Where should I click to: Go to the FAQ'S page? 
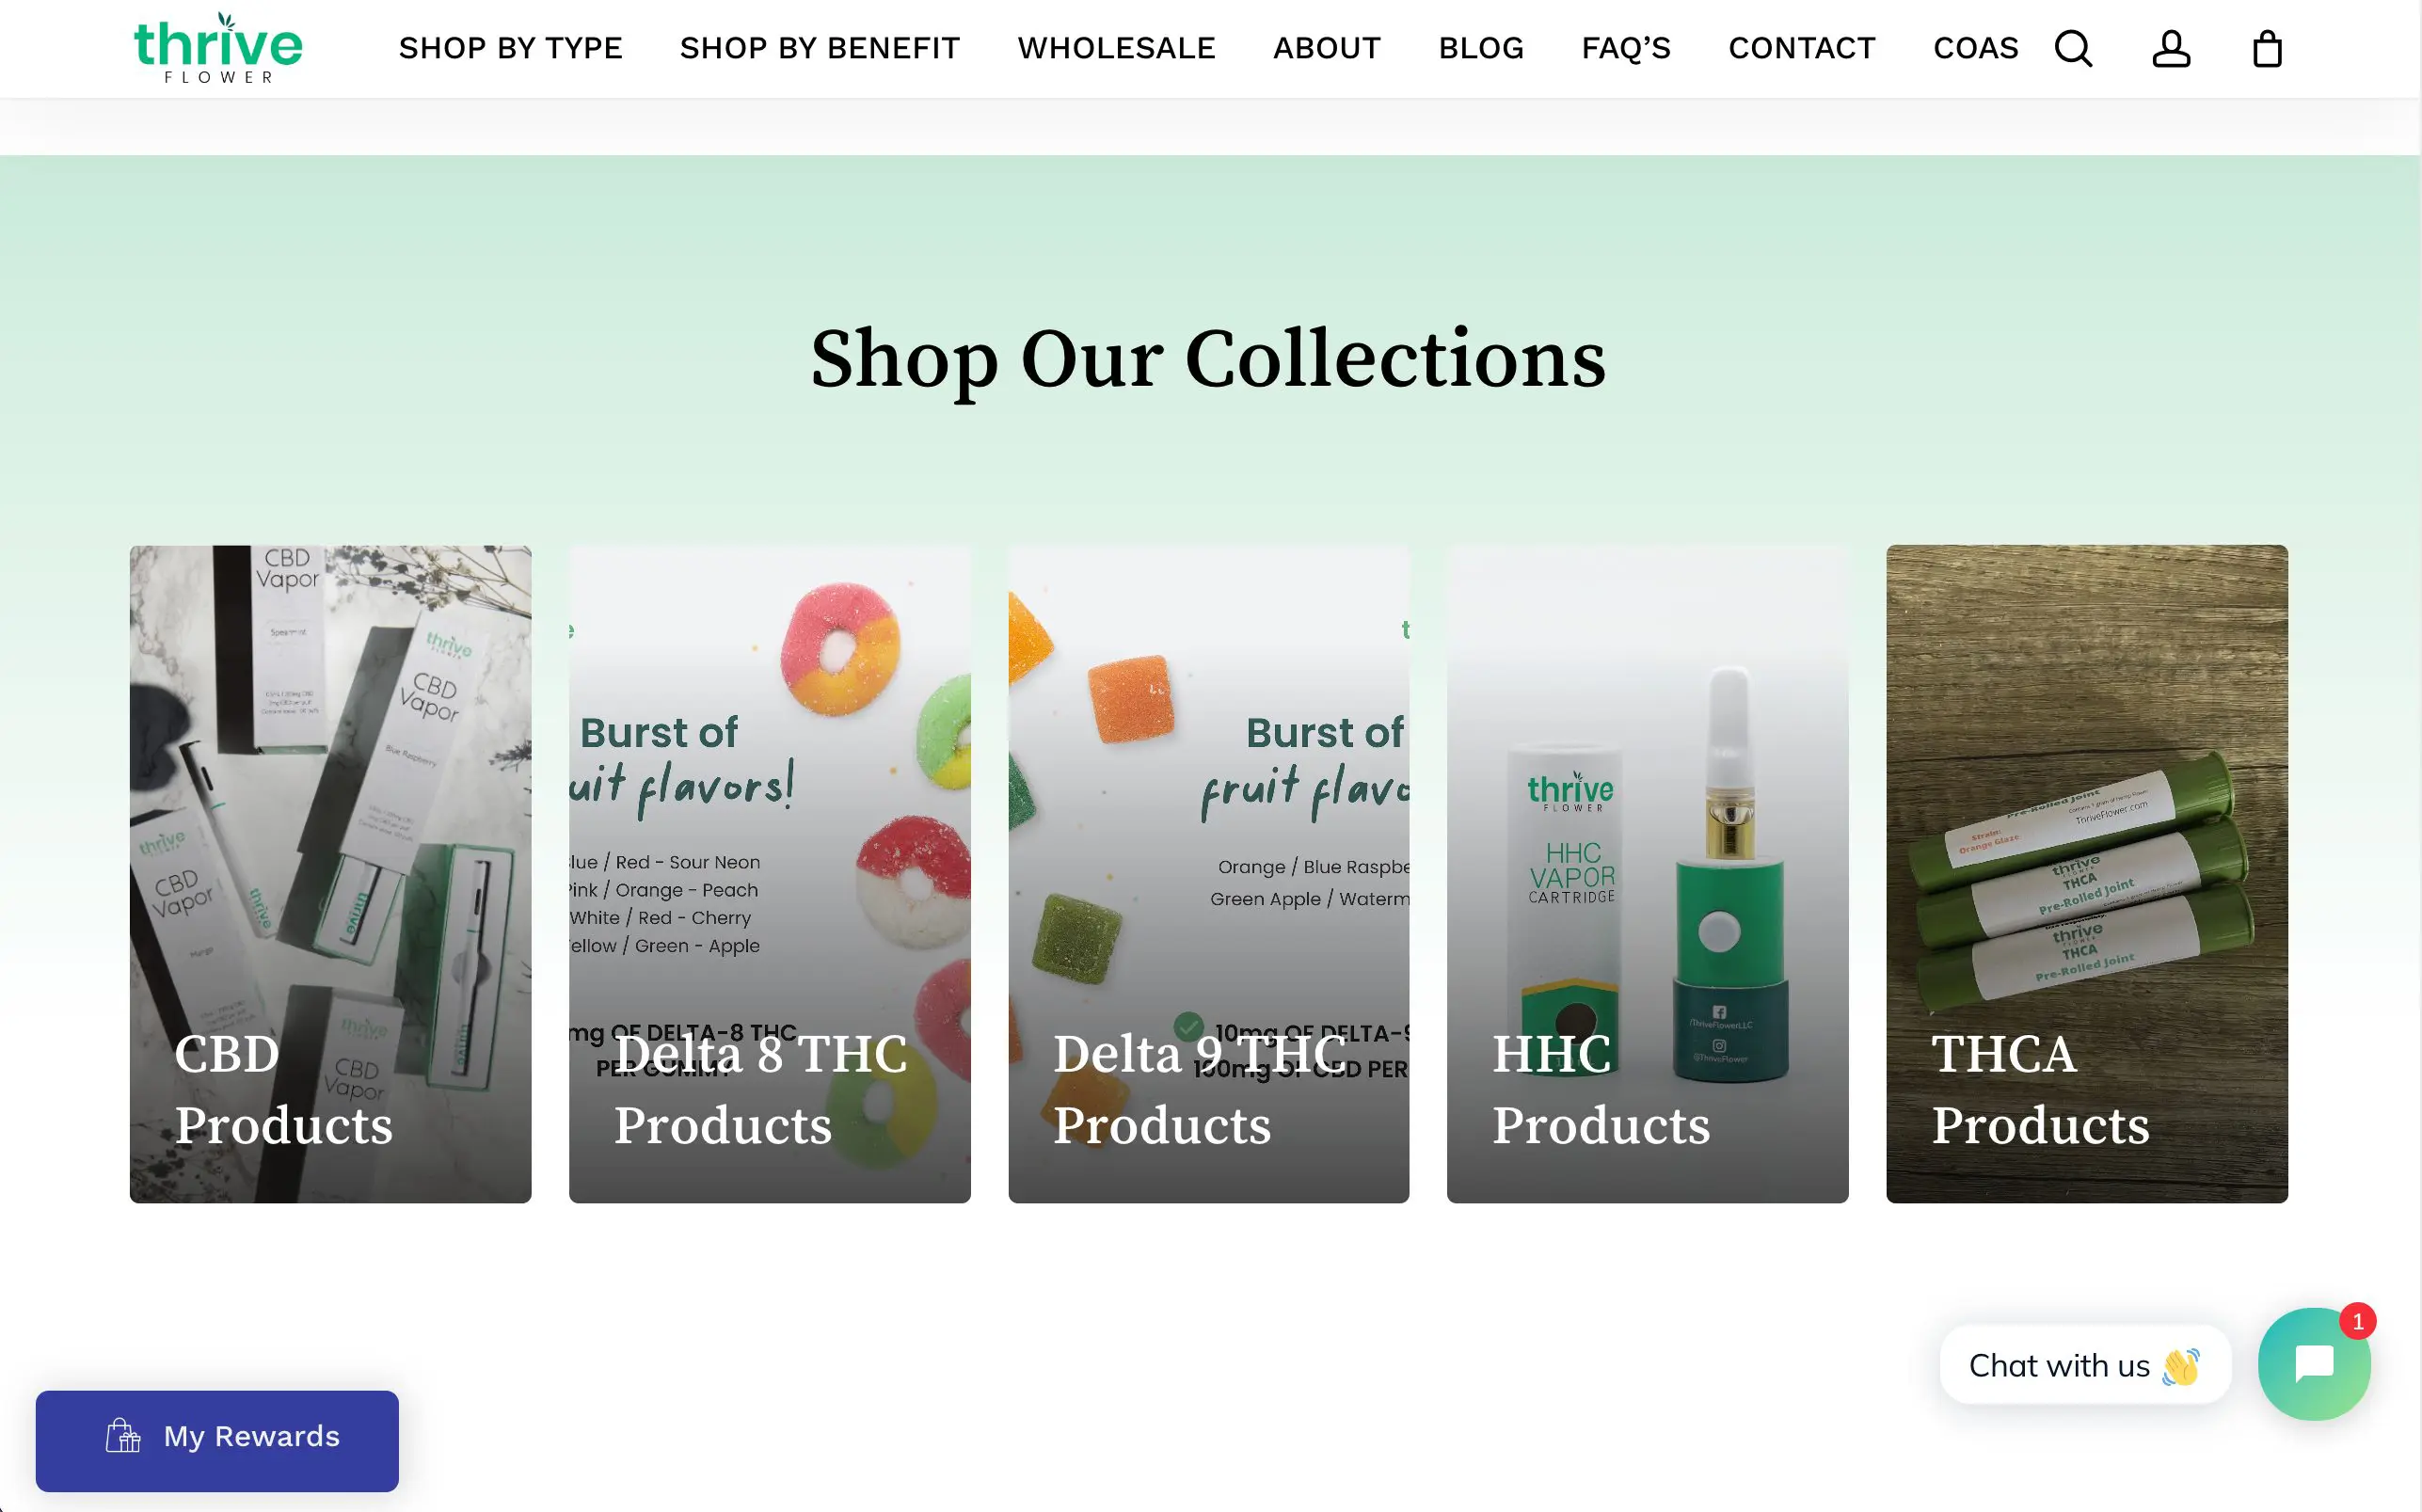point(1625,48)
